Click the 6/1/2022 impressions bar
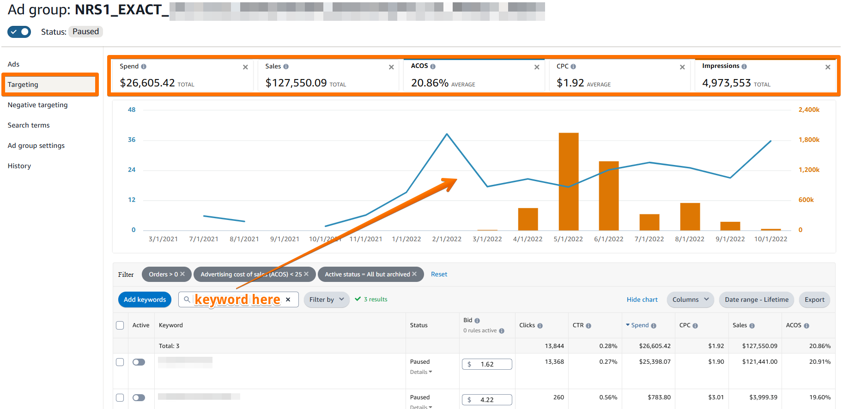Screen dimensions: 843x409 [609, 196]
